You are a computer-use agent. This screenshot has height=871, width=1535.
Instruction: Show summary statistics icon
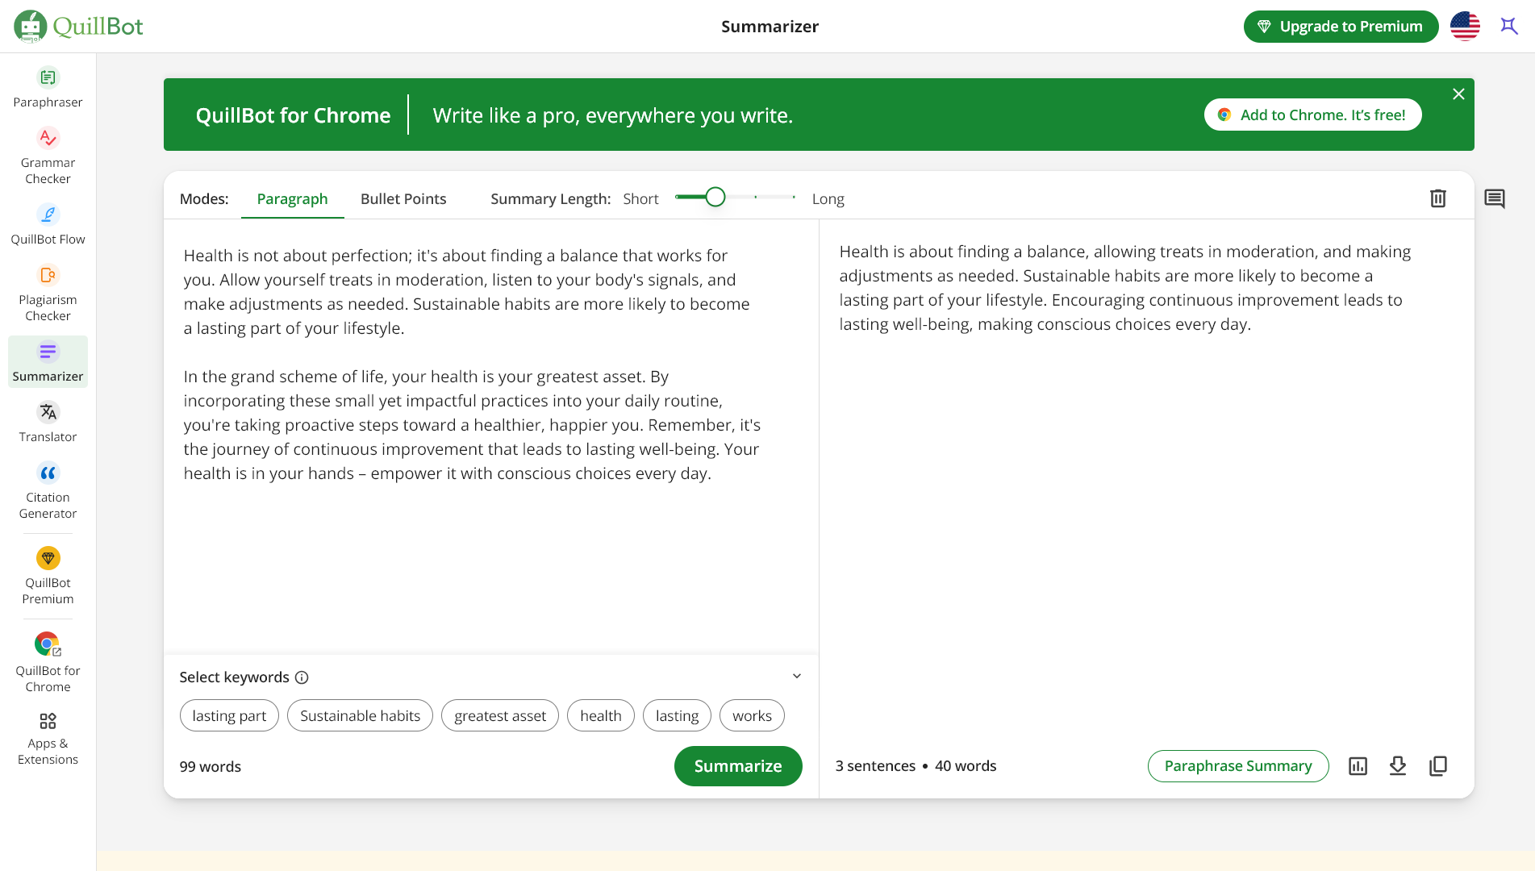pyautogui.click(x=1358, y=766)
